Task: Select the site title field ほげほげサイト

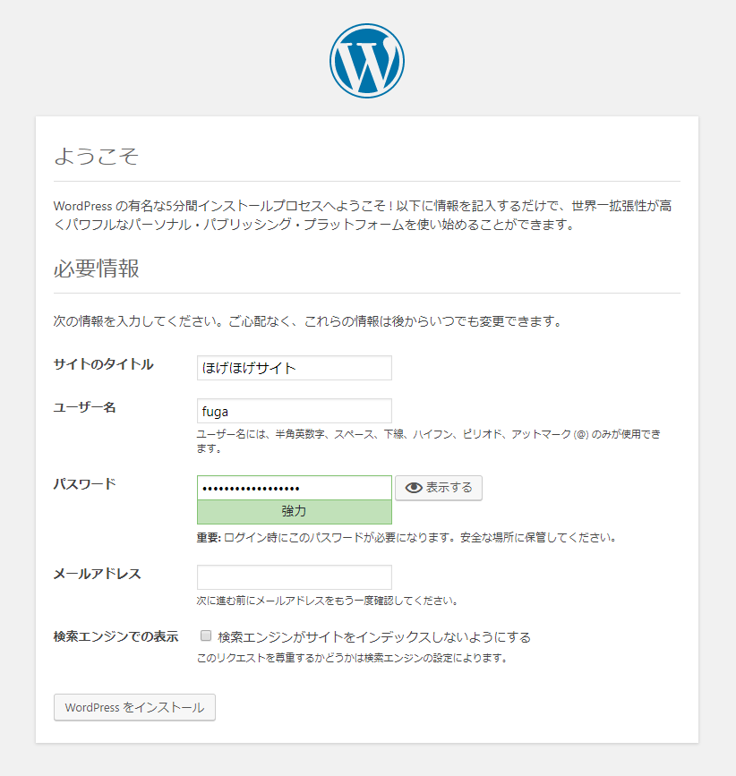Action: point(294,368)
